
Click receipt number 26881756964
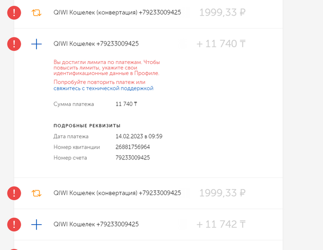[x=132, y=147]
